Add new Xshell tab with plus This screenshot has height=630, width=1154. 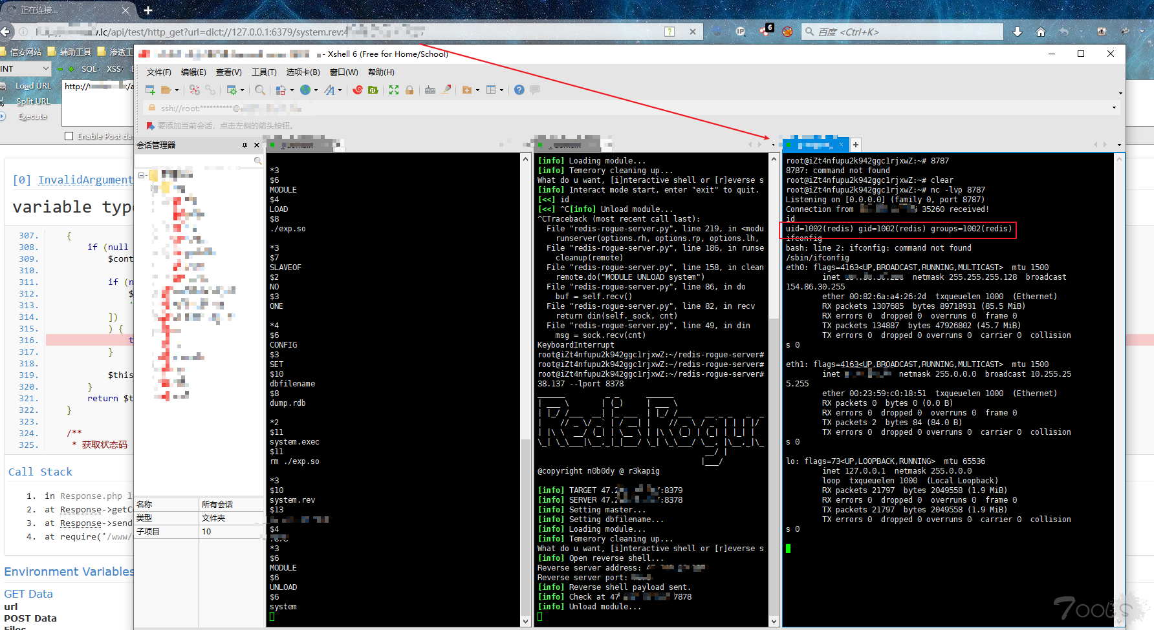pyautogui.click(x=855, y=145)
